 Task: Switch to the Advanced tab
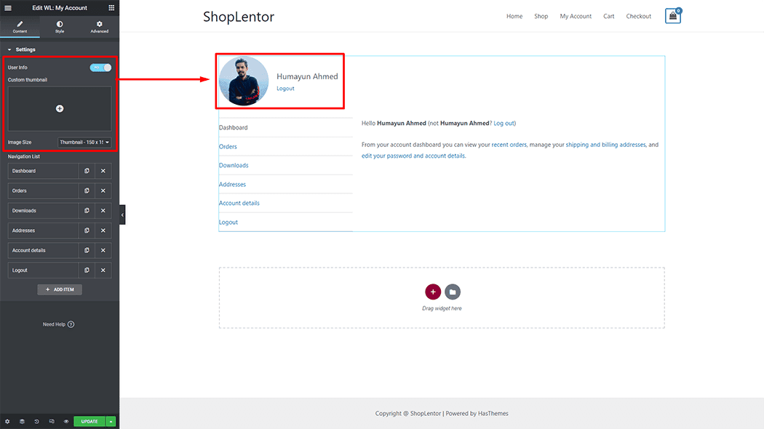coord(99,27)
